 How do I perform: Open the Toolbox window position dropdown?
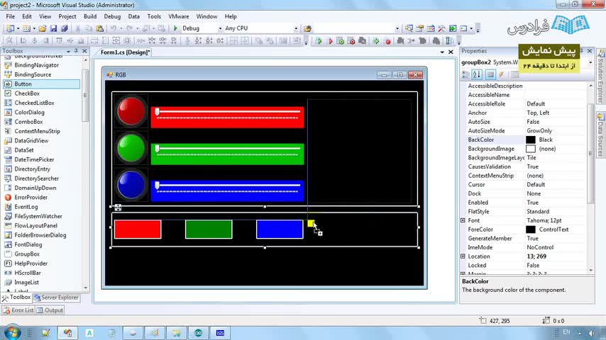[68, 51]
